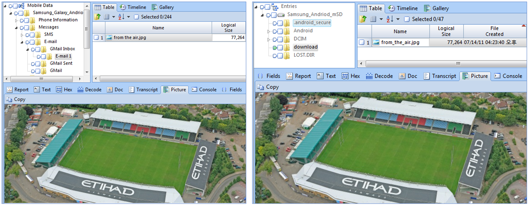Expand the Android folder in Entries tree
The height and width of the screenshot is (206, 529).
[x=269, y=31]
